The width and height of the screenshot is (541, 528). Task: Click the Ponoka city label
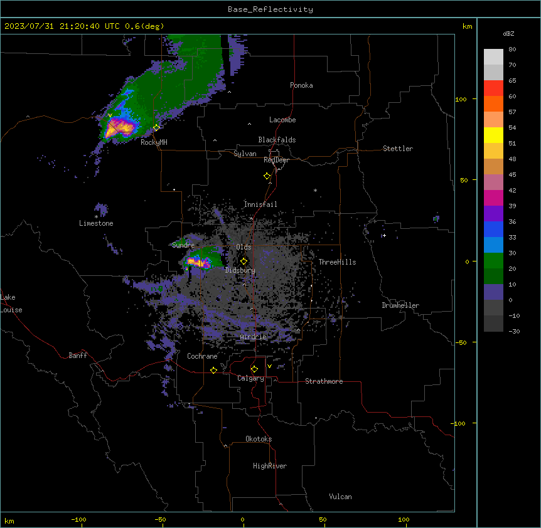pos(301,85)
